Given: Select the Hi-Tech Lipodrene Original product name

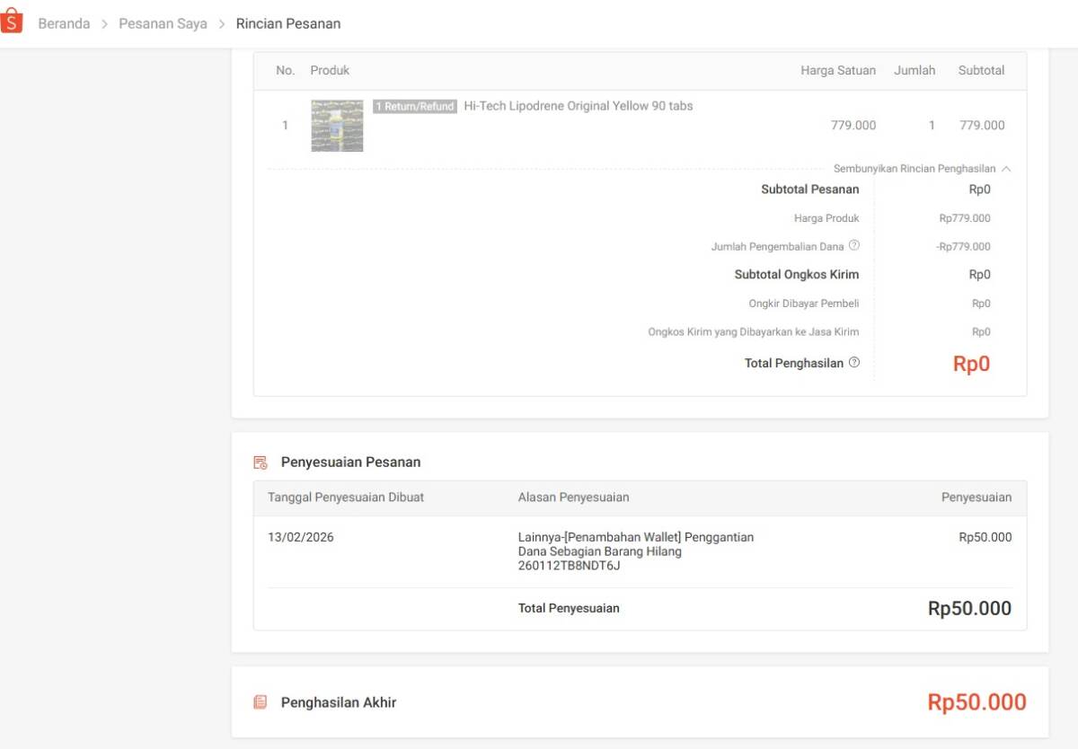Looking at the screenshot, I should (578, 105).
